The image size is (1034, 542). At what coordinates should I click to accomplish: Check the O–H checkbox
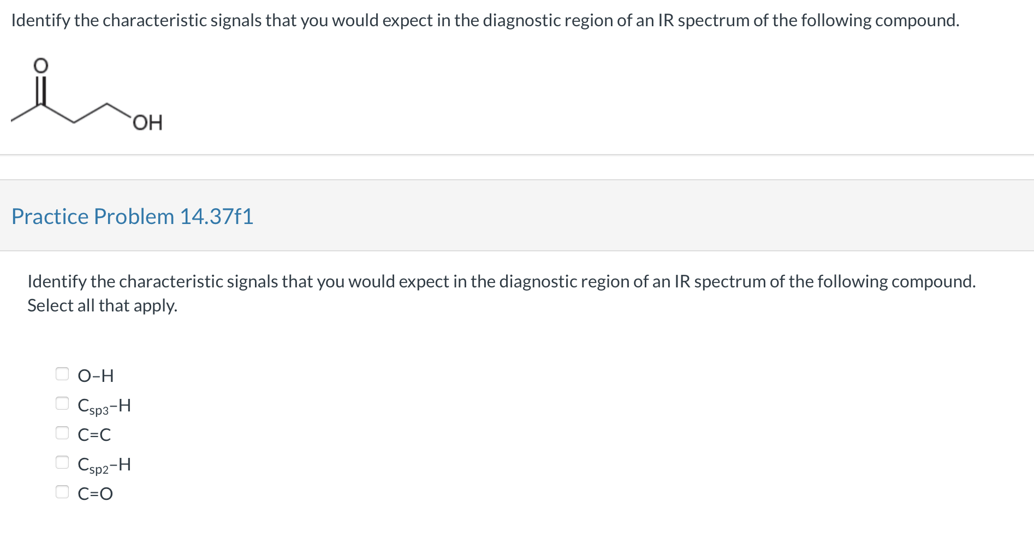point(63,374)
